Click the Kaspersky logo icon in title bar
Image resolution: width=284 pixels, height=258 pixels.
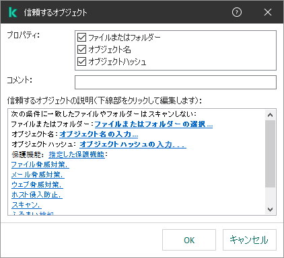tap(13, 12)
